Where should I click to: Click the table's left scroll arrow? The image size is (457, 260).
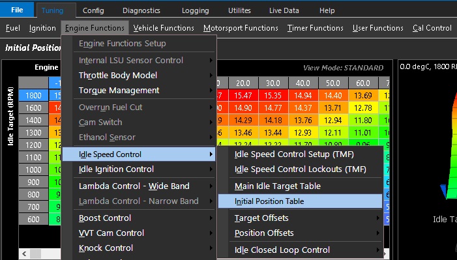tap(24, 253)
